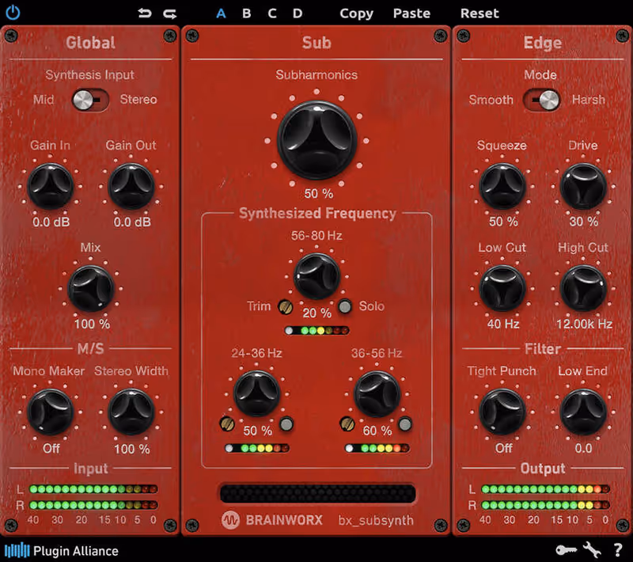Click the redo arrow icon

[x=169, y=13]
